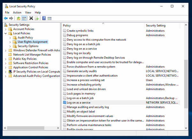Click the Forward arrow toolbar icon
The width and height of the screenshot is (192, 139).
click(x=11, y=18)
